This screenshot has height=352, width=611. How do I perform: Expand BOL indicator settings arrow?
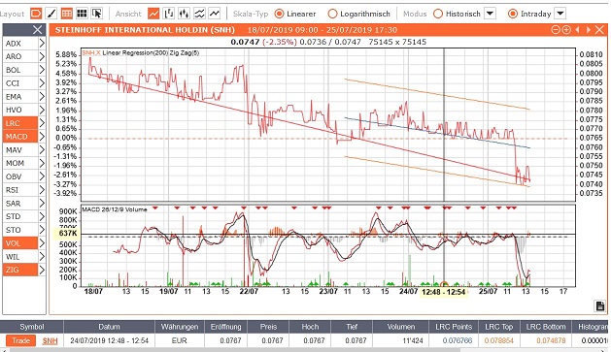click(x=42, y=70)
